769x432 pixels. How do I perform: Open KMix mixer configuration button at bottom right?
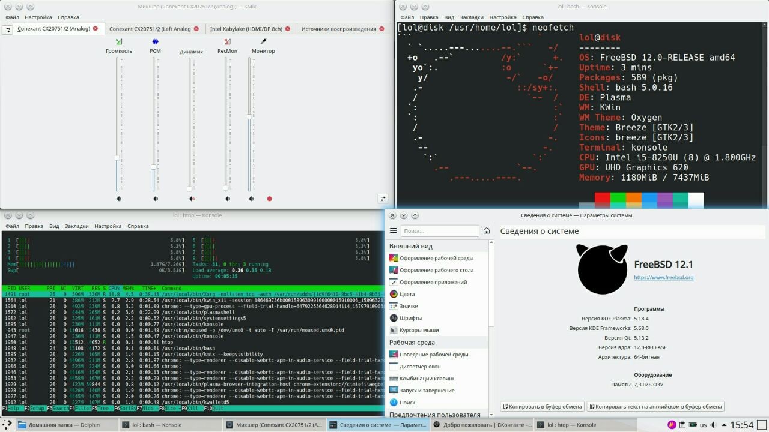coord(383,199)
